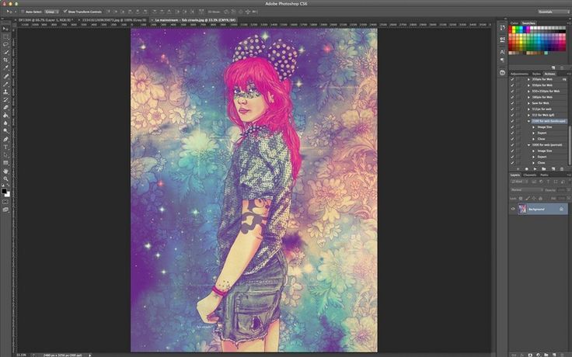Open the collapsed Paragraph panel icon
Image resolution: width=572 pixels, height=357 pixels.
502,60
